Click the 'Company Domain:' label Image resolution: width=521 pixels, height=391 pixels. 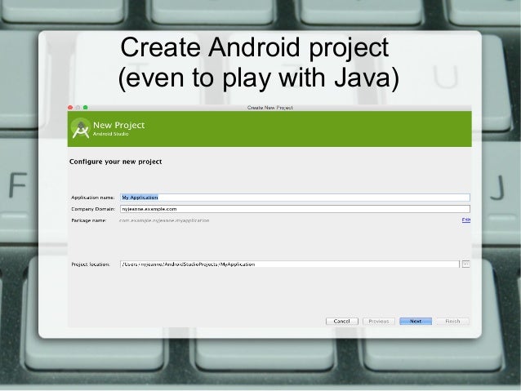point(93,209)
